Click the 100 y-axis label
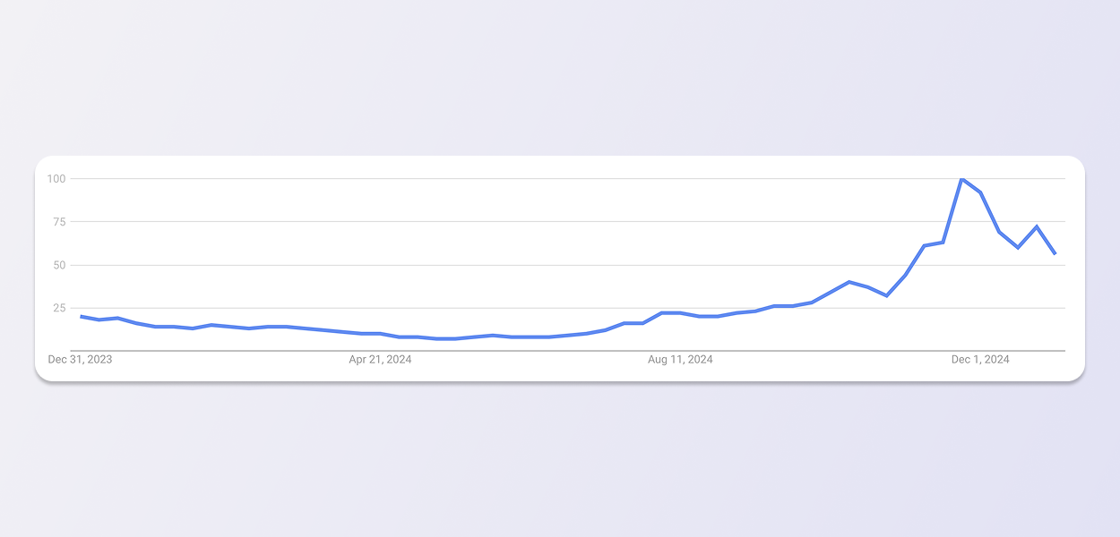 pos(56,179)
